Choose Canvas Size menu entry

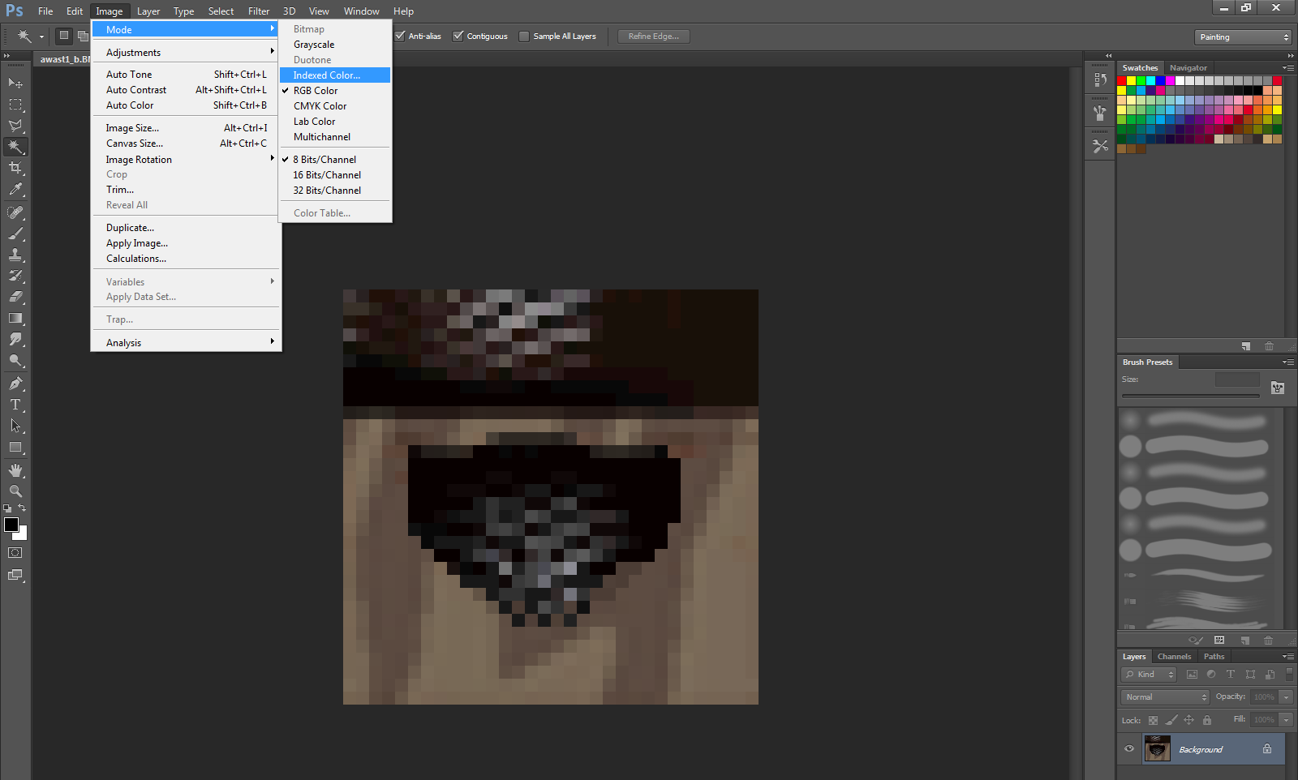(x=187, y=144)
